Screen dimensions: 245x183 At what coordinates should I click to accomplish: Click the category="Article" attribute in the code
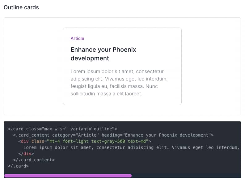(x=75, y=135)
